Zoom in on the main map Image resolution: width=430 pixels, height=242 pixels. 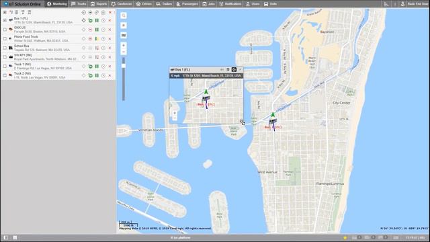pos(124,45)
